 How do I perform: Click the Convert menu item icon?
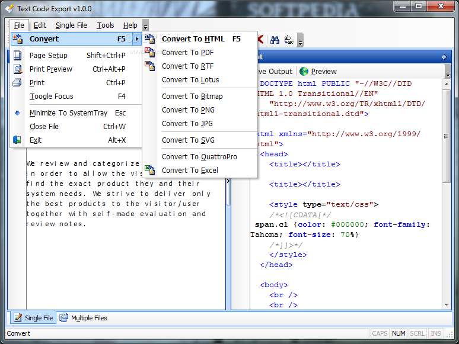17,39
